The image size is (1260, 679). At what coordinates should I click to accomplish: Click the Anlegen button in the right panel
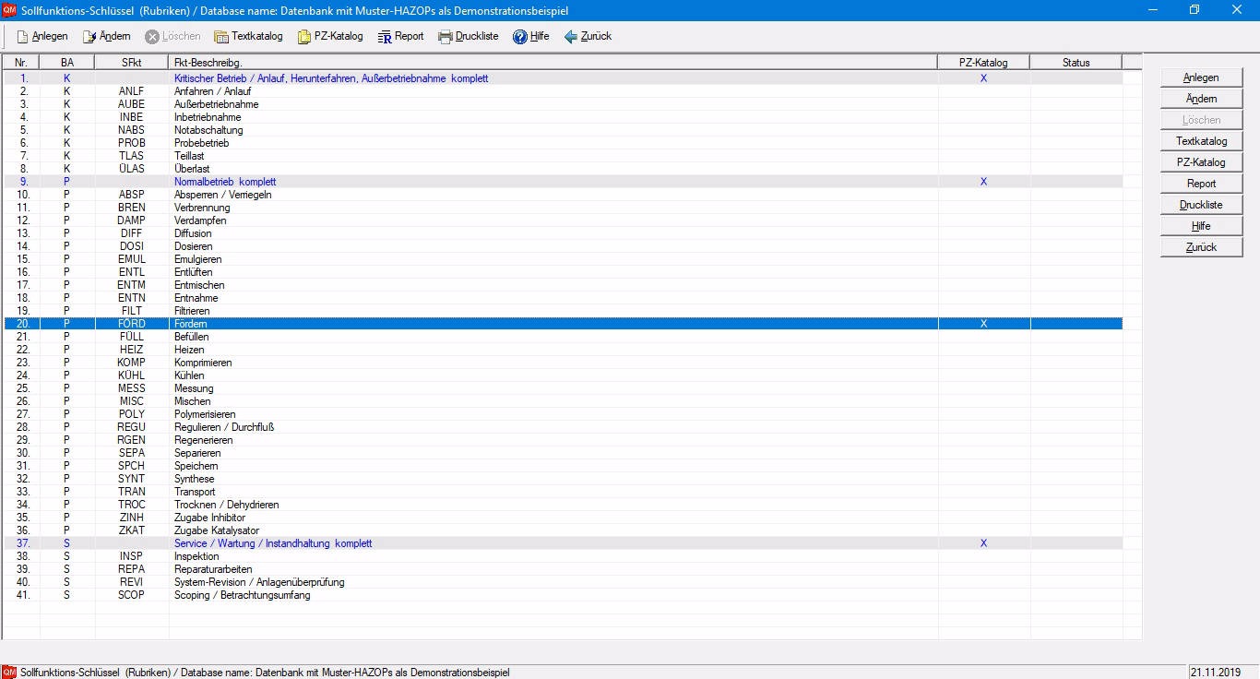pos(1201,77)
